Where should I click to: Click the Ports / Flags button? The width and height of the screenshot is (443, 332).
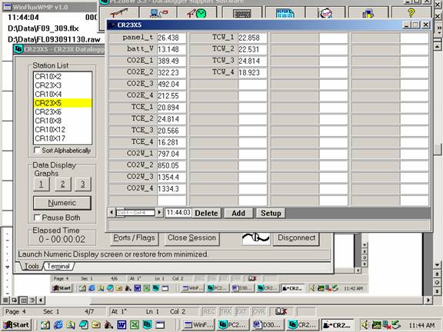tap(134, 238)
